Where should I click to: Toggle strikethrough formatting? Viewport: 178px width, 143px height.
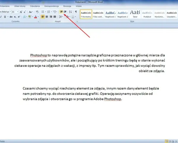tap(11, 17)
